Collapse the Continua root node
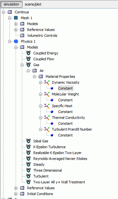This screenshot has height=199, width=118. tap(4, 12)
